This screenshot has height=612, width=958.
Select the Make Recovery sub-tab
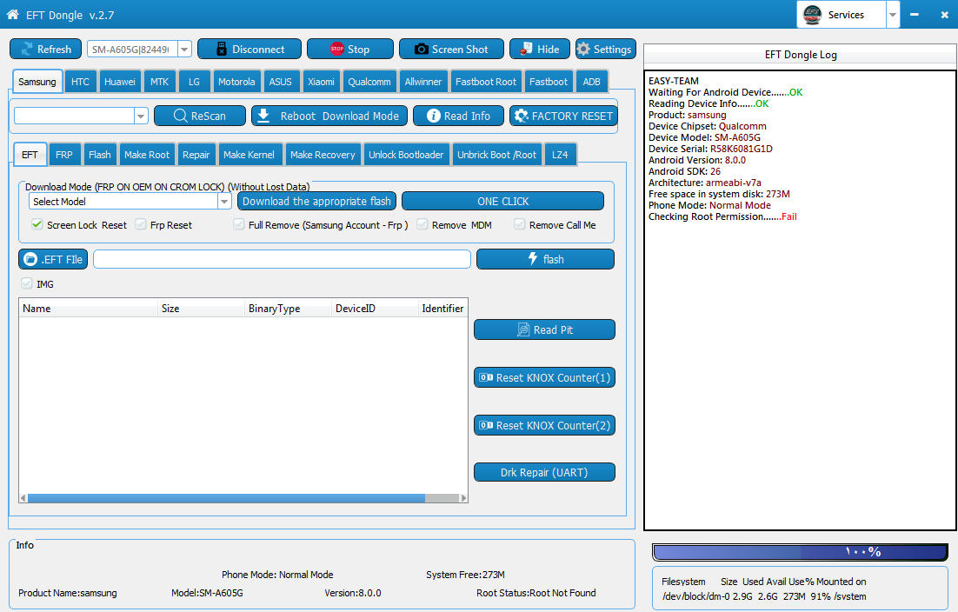(323, 155)
